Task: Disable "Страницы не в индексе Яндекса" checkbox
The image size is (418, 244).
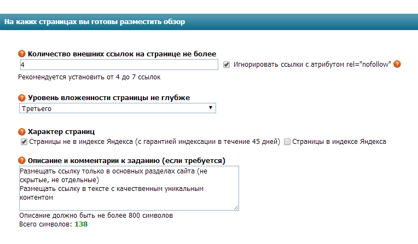Action: pos(24,142)
